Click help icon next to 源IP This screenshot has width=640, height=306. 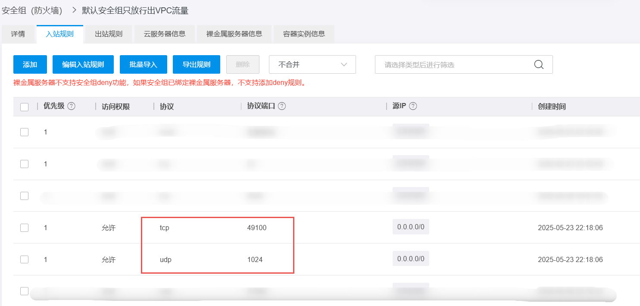[413, 106]
